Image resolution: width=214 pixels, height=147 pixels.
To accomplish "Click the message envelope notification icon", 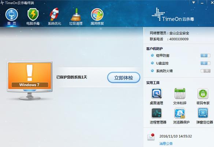I will [x=151, y=137].
